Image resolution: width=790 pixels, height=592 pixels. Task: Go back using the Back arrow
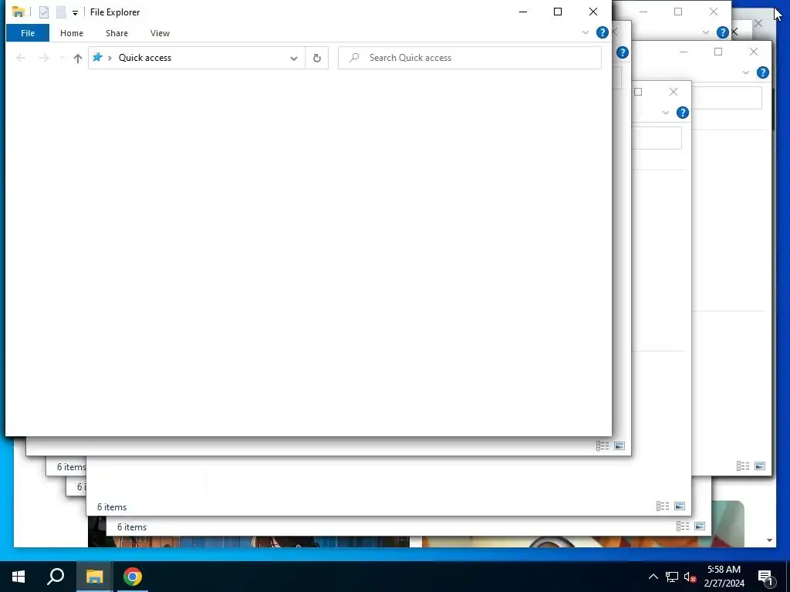pos(21,58)
